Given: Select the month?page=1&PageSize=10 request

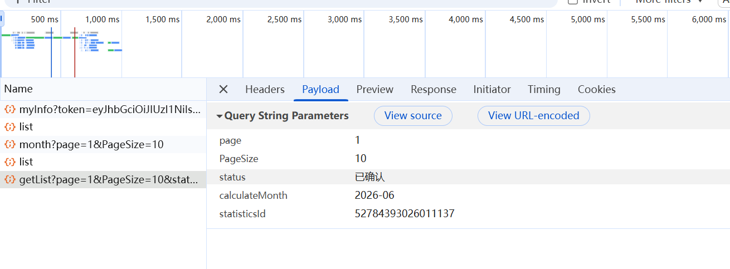Looking at the screenshot, I should [91, 145].
